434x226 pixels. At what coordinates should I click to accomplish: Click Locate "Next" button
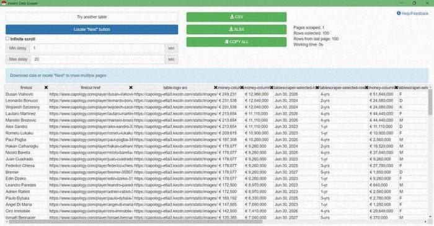coord(92,29)
